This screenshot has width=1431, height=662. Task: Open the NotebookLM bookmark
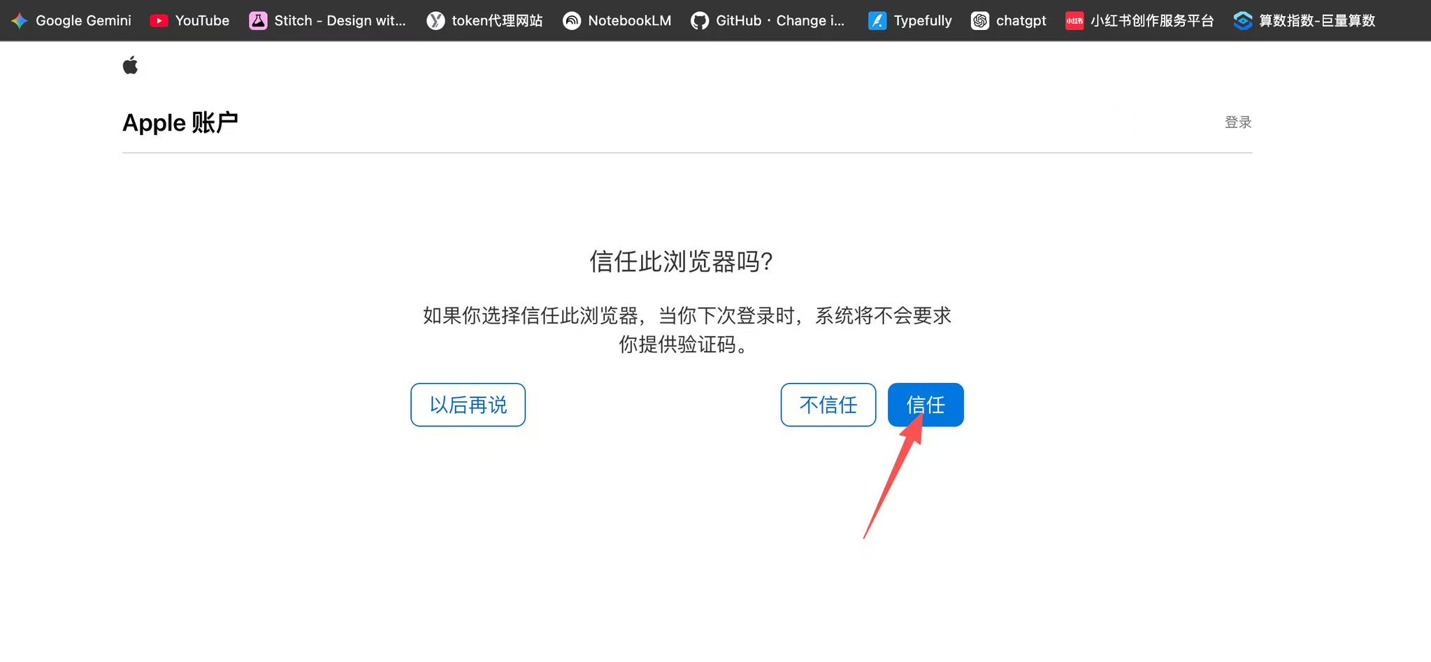[x=617, y=20]
